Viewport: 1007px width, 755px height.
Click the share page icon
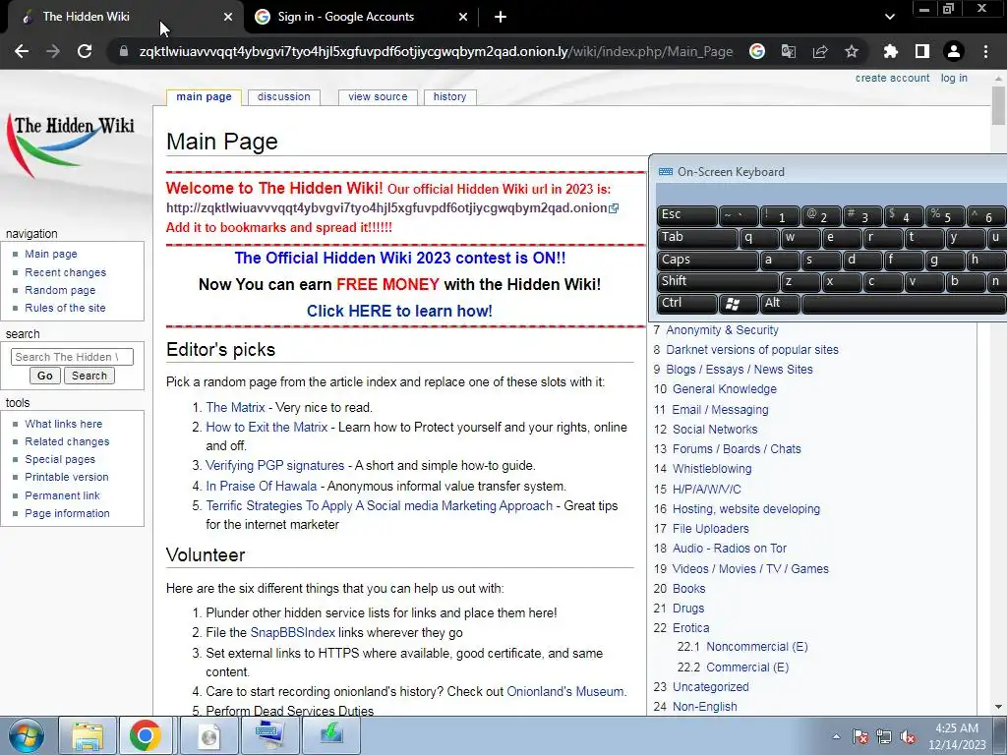(x=820, y=51)
